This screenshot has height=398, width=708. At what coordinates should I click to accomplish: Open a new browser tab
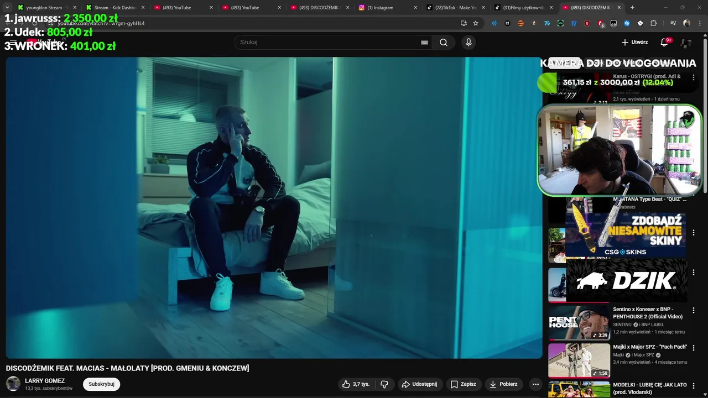(x=632, y=7)
